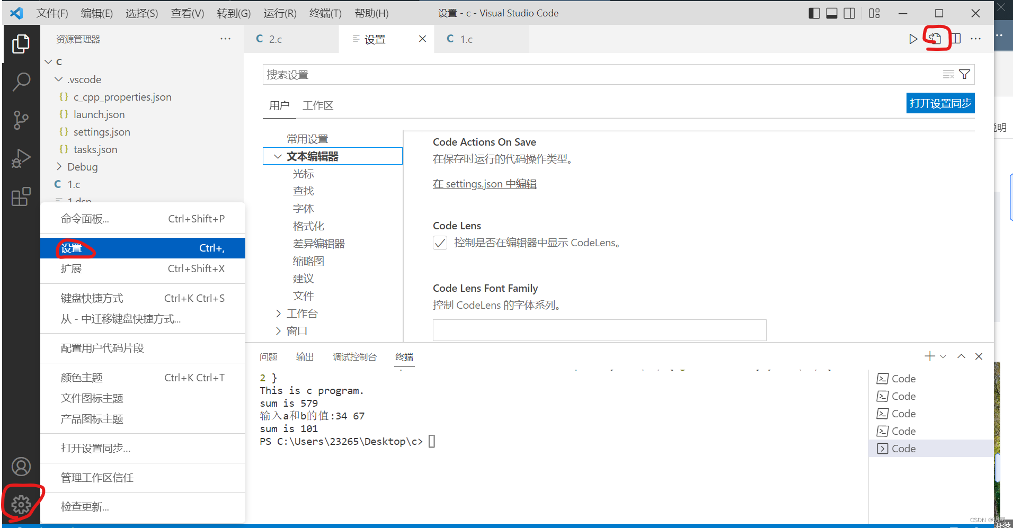Open Customize Layout icon

tap(874, 13)
